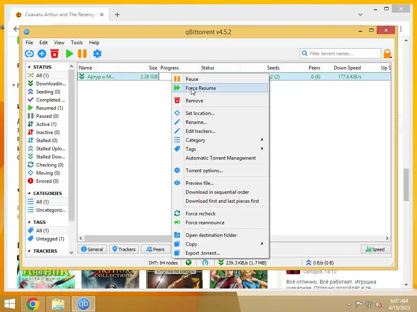Toggle alternative speed limits icon in status bar

coord(205,263)
